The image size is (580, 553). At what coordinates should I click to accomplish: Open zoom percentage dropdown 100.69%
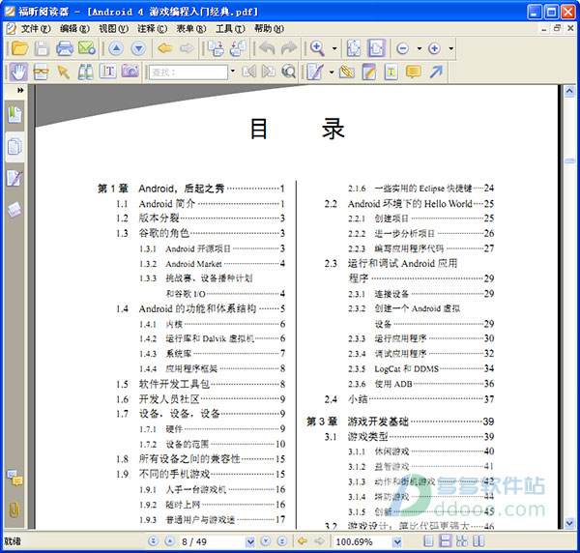pyautogui.click(x=397, y=542)
